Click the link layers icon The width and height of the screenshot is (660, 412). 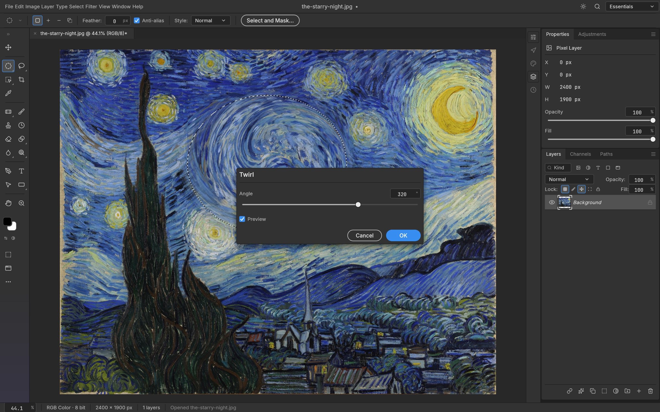[570, 391]
